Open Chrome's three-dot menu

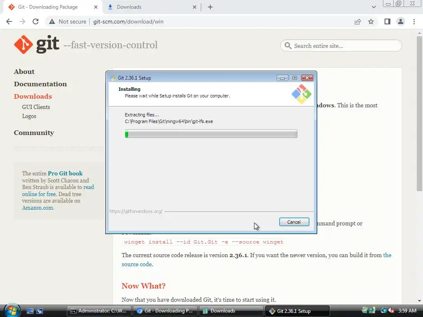pos(414,21)
